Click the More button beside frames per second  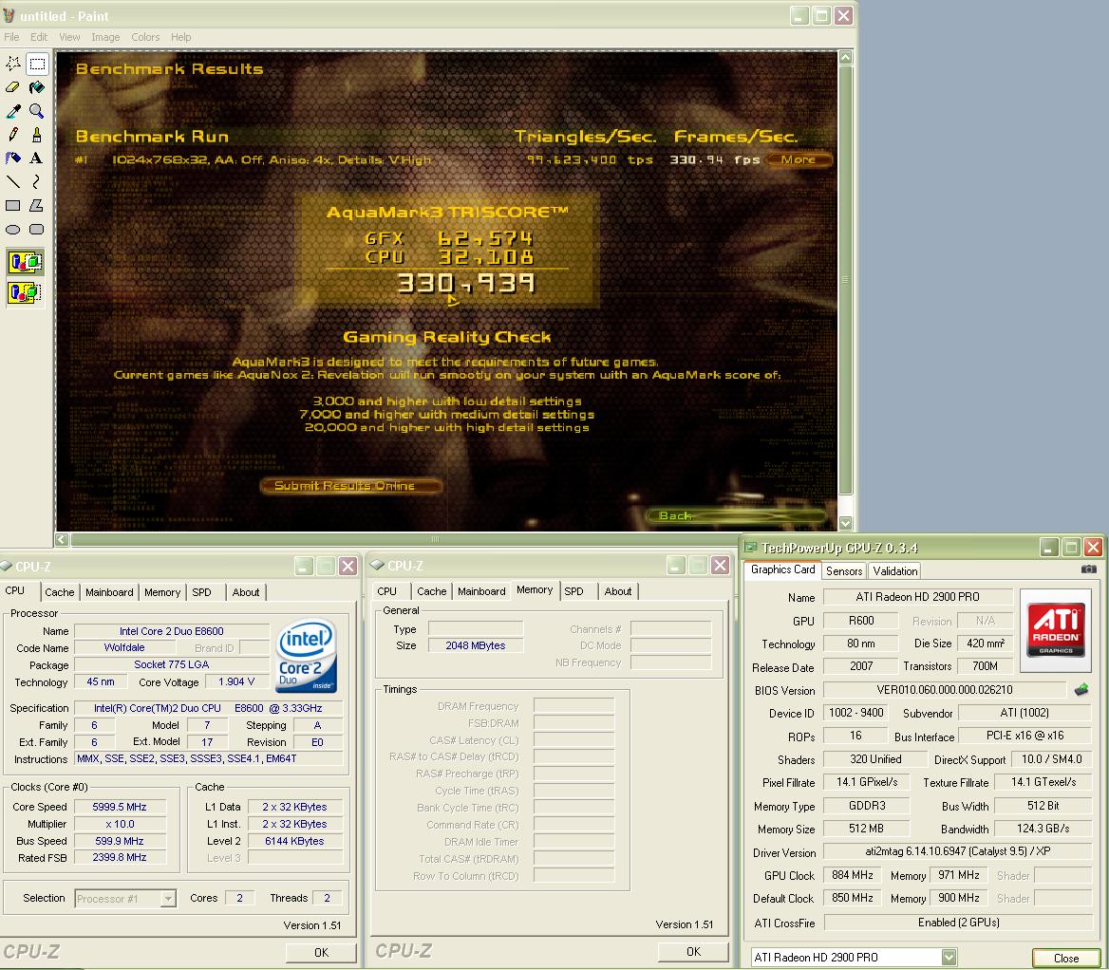[x=798, y=159]
